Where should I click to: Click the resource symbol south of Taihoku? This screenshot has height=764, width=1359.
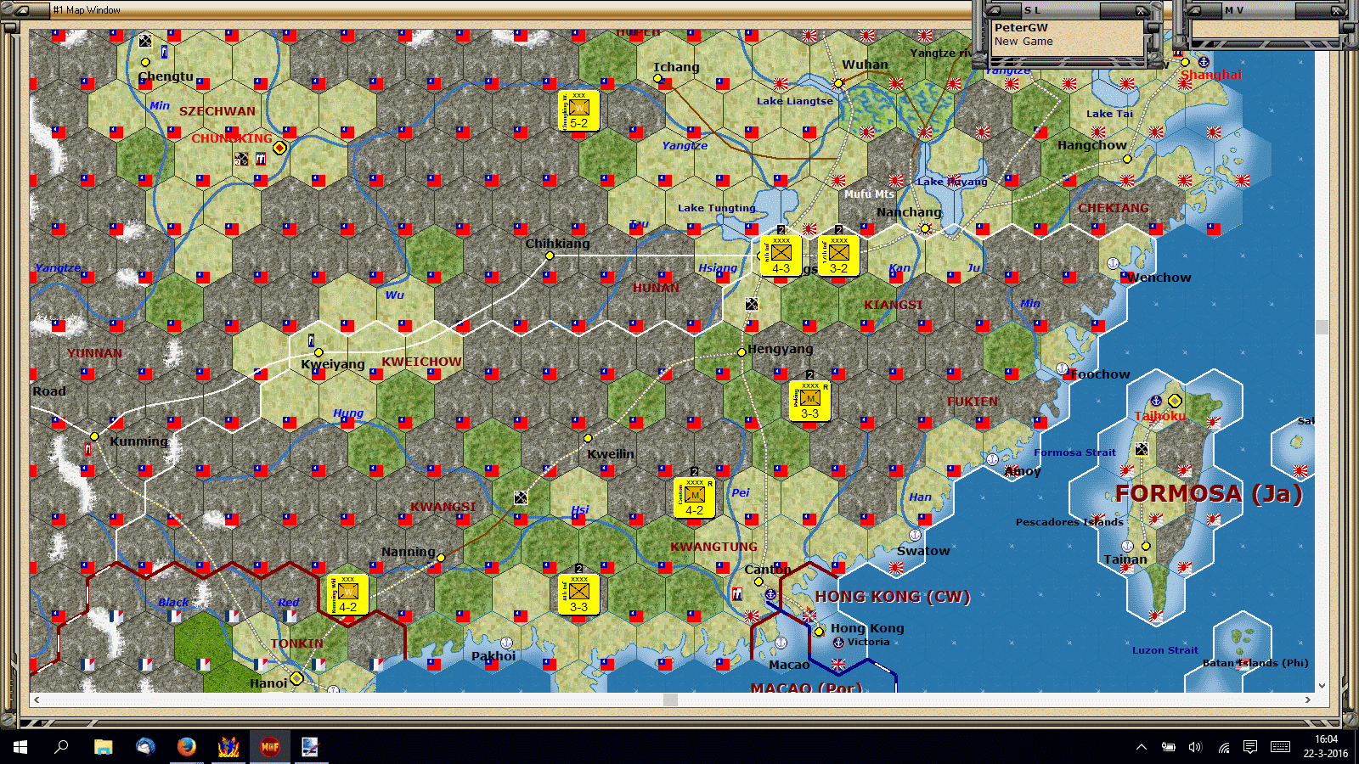[1142, 449]
